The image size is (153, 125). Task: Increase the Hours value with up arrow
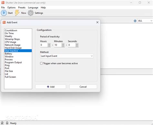(49, 44)
